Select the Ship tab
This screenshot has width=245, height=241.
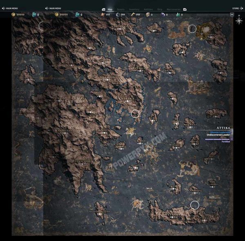pos(160,9)
